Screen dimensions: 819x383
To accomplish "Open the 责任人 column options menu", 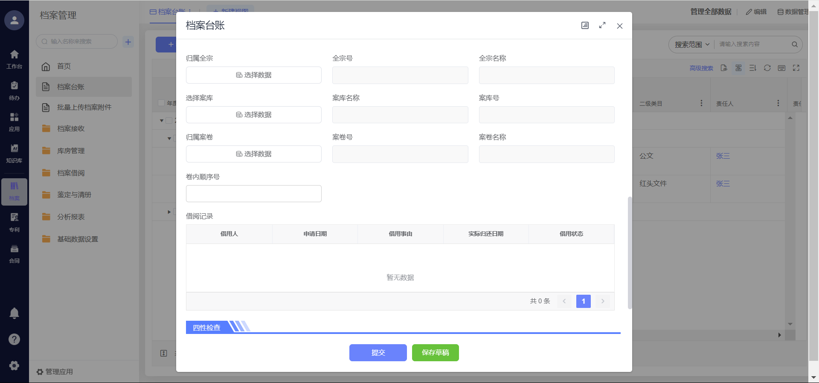I will pyautogui.click(x=778, y=103).
